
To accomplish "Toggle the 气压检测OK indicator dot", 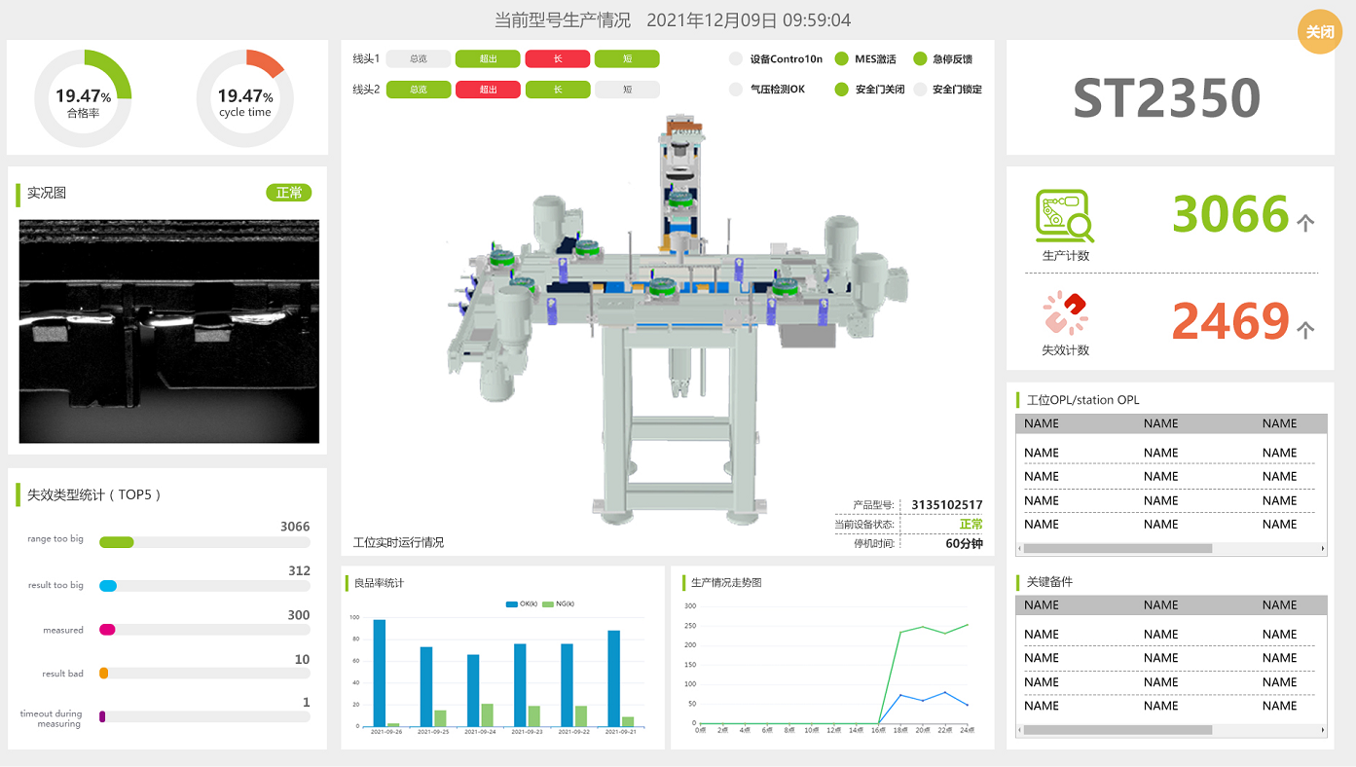I will (736, 90).
